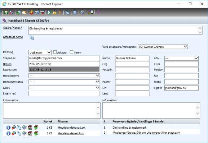The height and width of the screenshot is (143, 208).
Task: Open the Vald avsändare/mottagare dropdown
Action: [163, 47]
